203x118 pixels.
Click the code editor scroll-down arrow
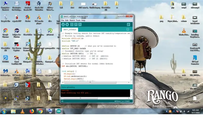pos(131,80)
